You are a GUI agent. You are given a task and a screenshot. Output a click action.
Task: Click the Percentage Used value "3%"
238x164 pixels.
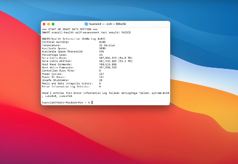pyautogui.click(x=101, y=55)
